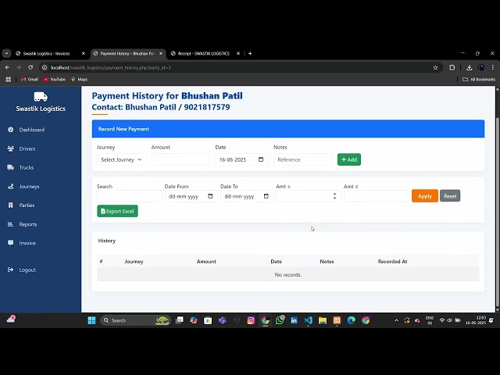Open Microsoft Teams from the taskbar

(222, 320)
